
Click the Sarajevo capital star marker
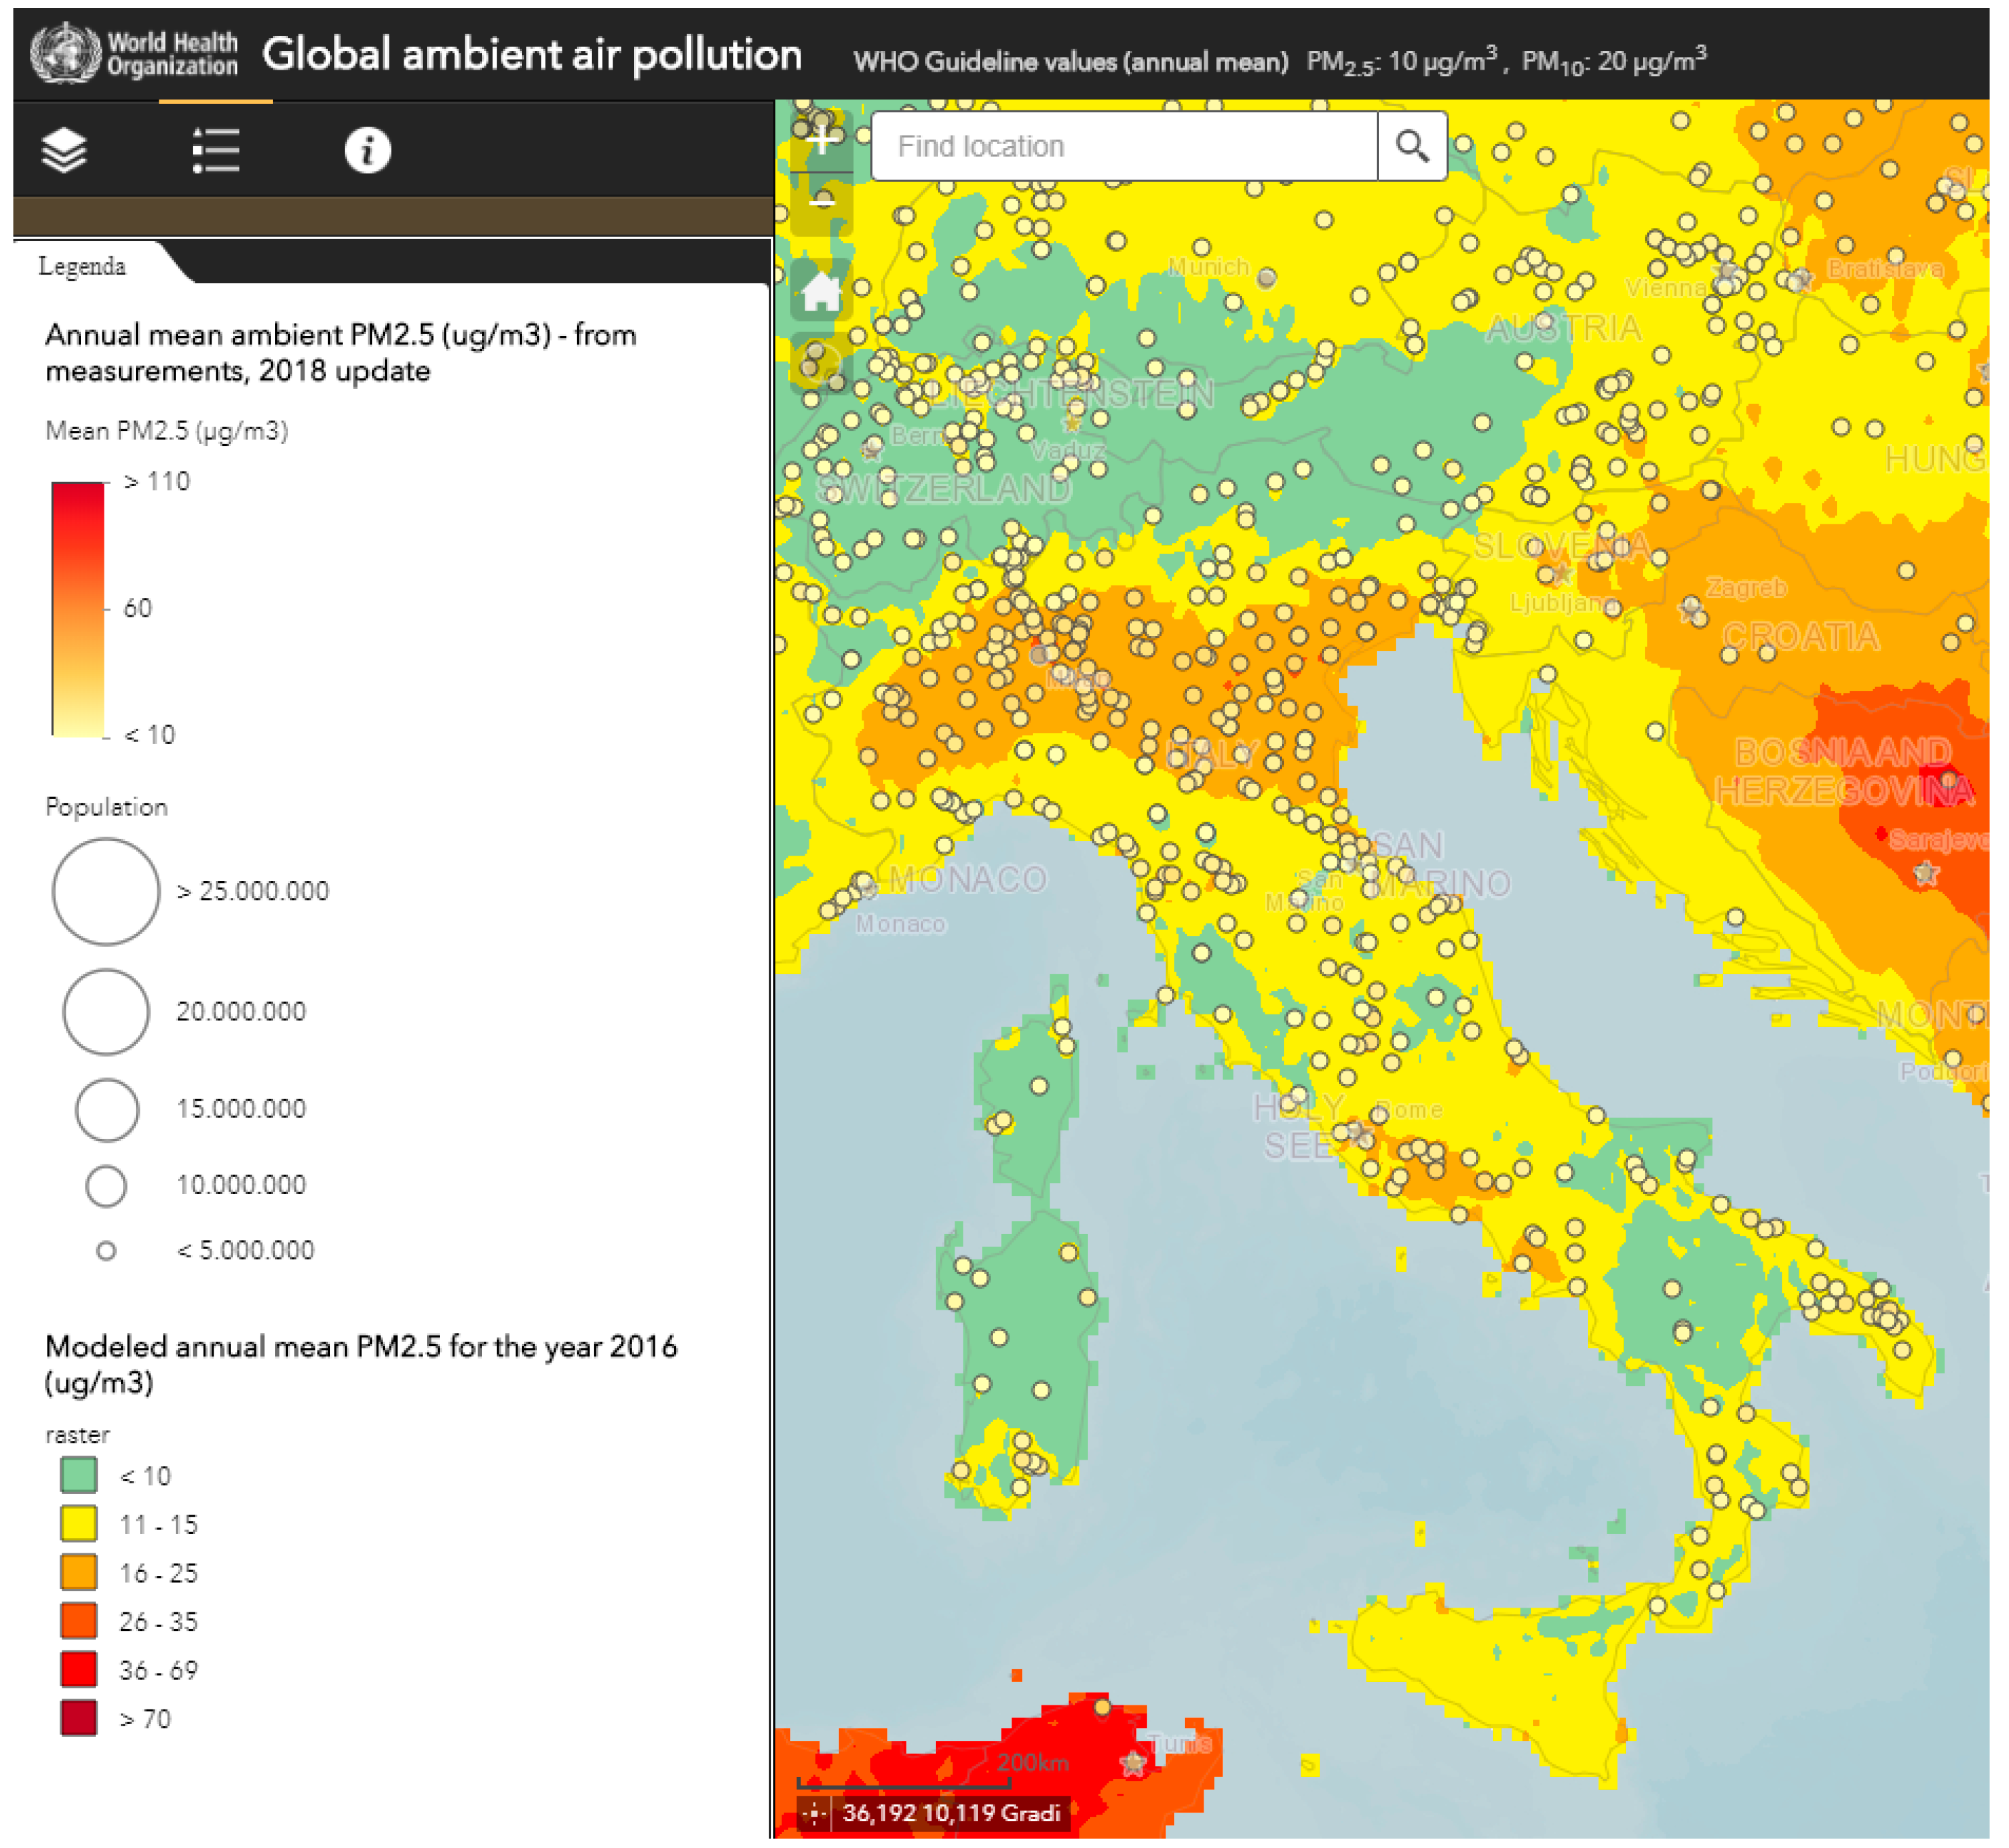(x=1926, y=874)
